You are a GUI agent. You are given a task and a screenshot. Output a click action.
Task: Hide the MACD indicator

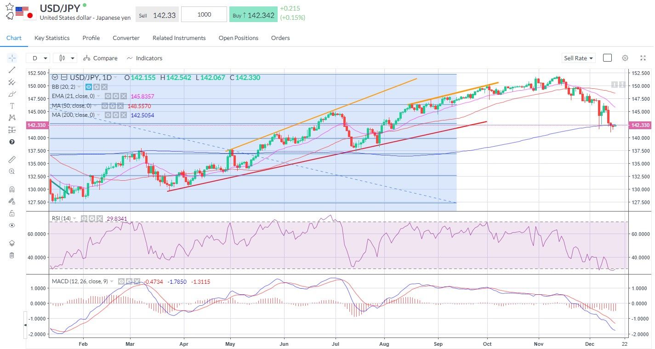(x=121, y=281)
